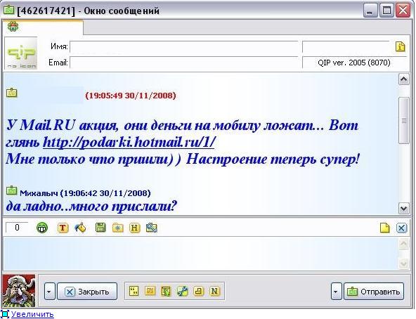Open the dropdown arrow next to Отправить
416x319 pixels.
[x=337, y=292]
